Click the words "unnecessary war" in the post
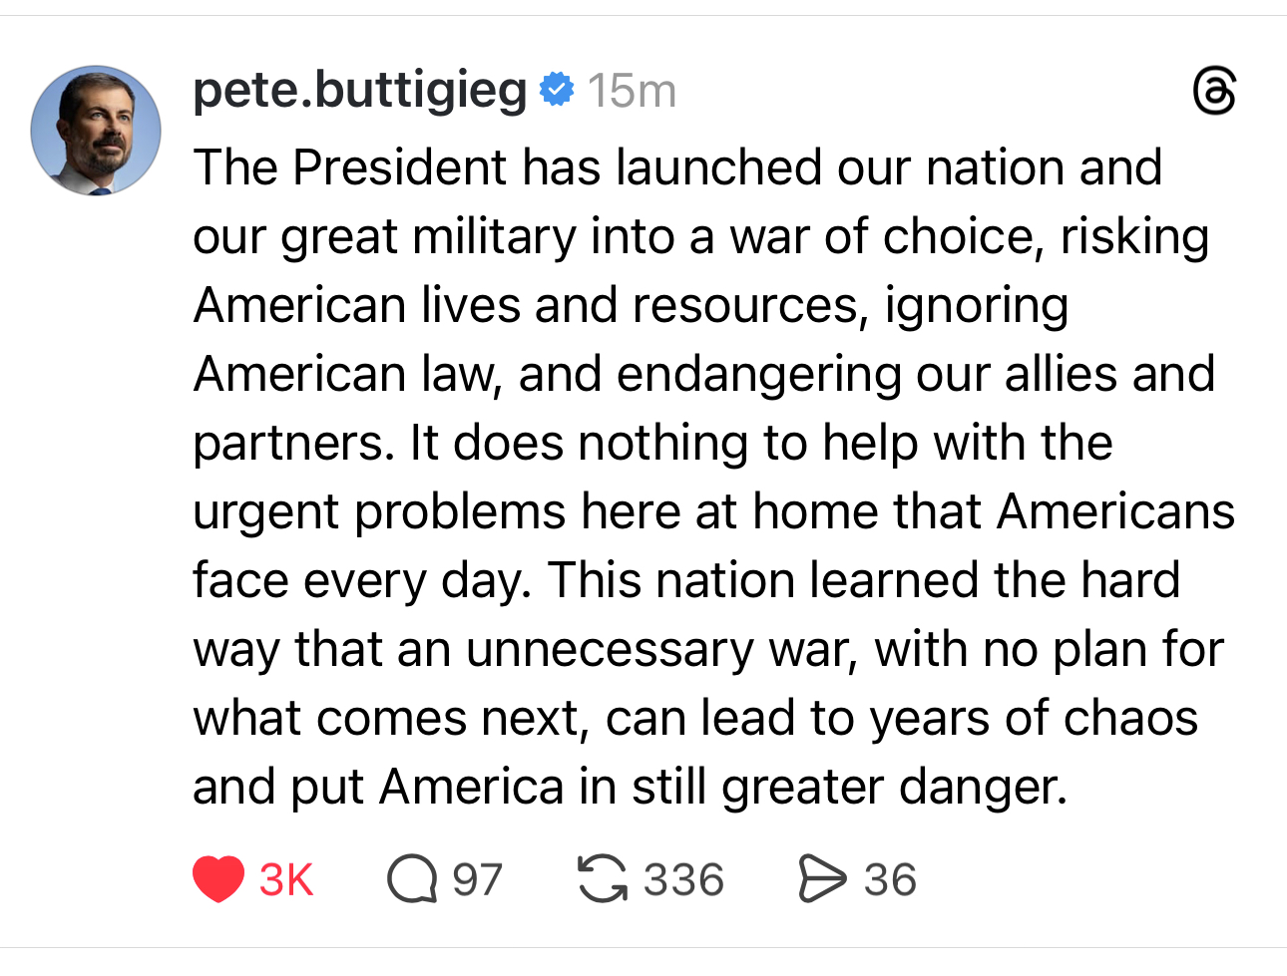 click(658, 650)
